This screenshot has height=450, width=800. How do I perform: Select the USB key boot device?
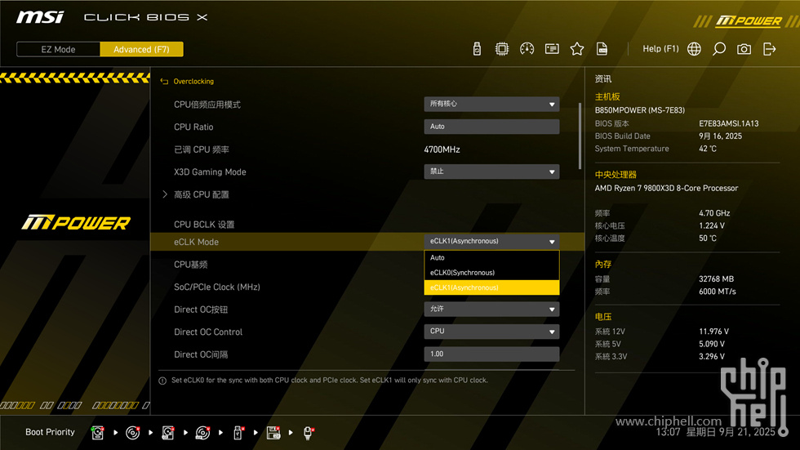238,433
